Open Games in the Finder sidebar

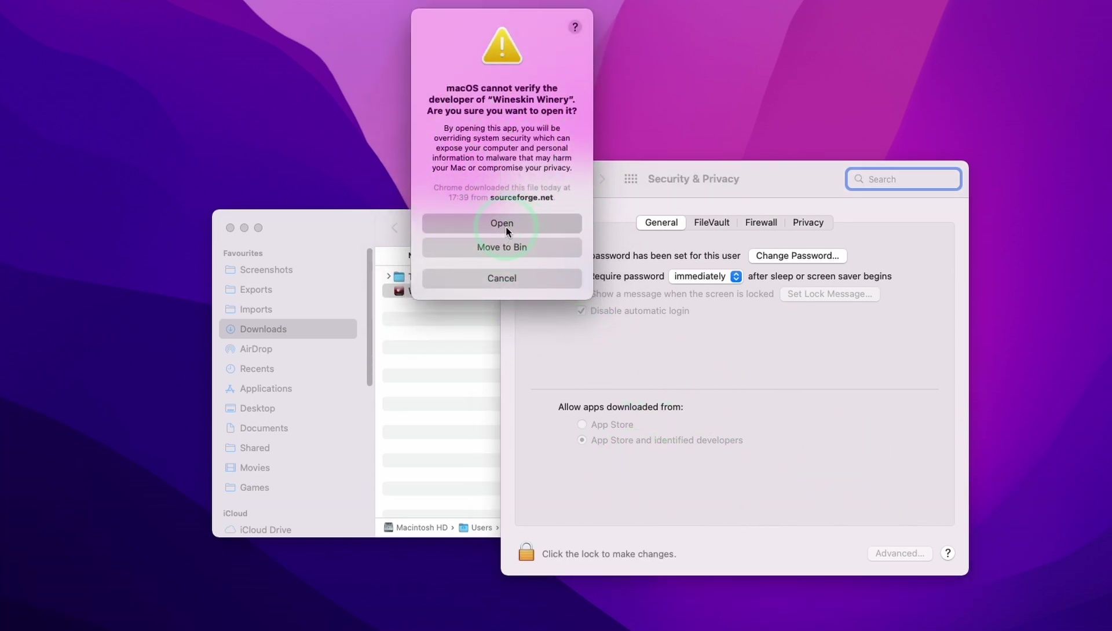288,487
